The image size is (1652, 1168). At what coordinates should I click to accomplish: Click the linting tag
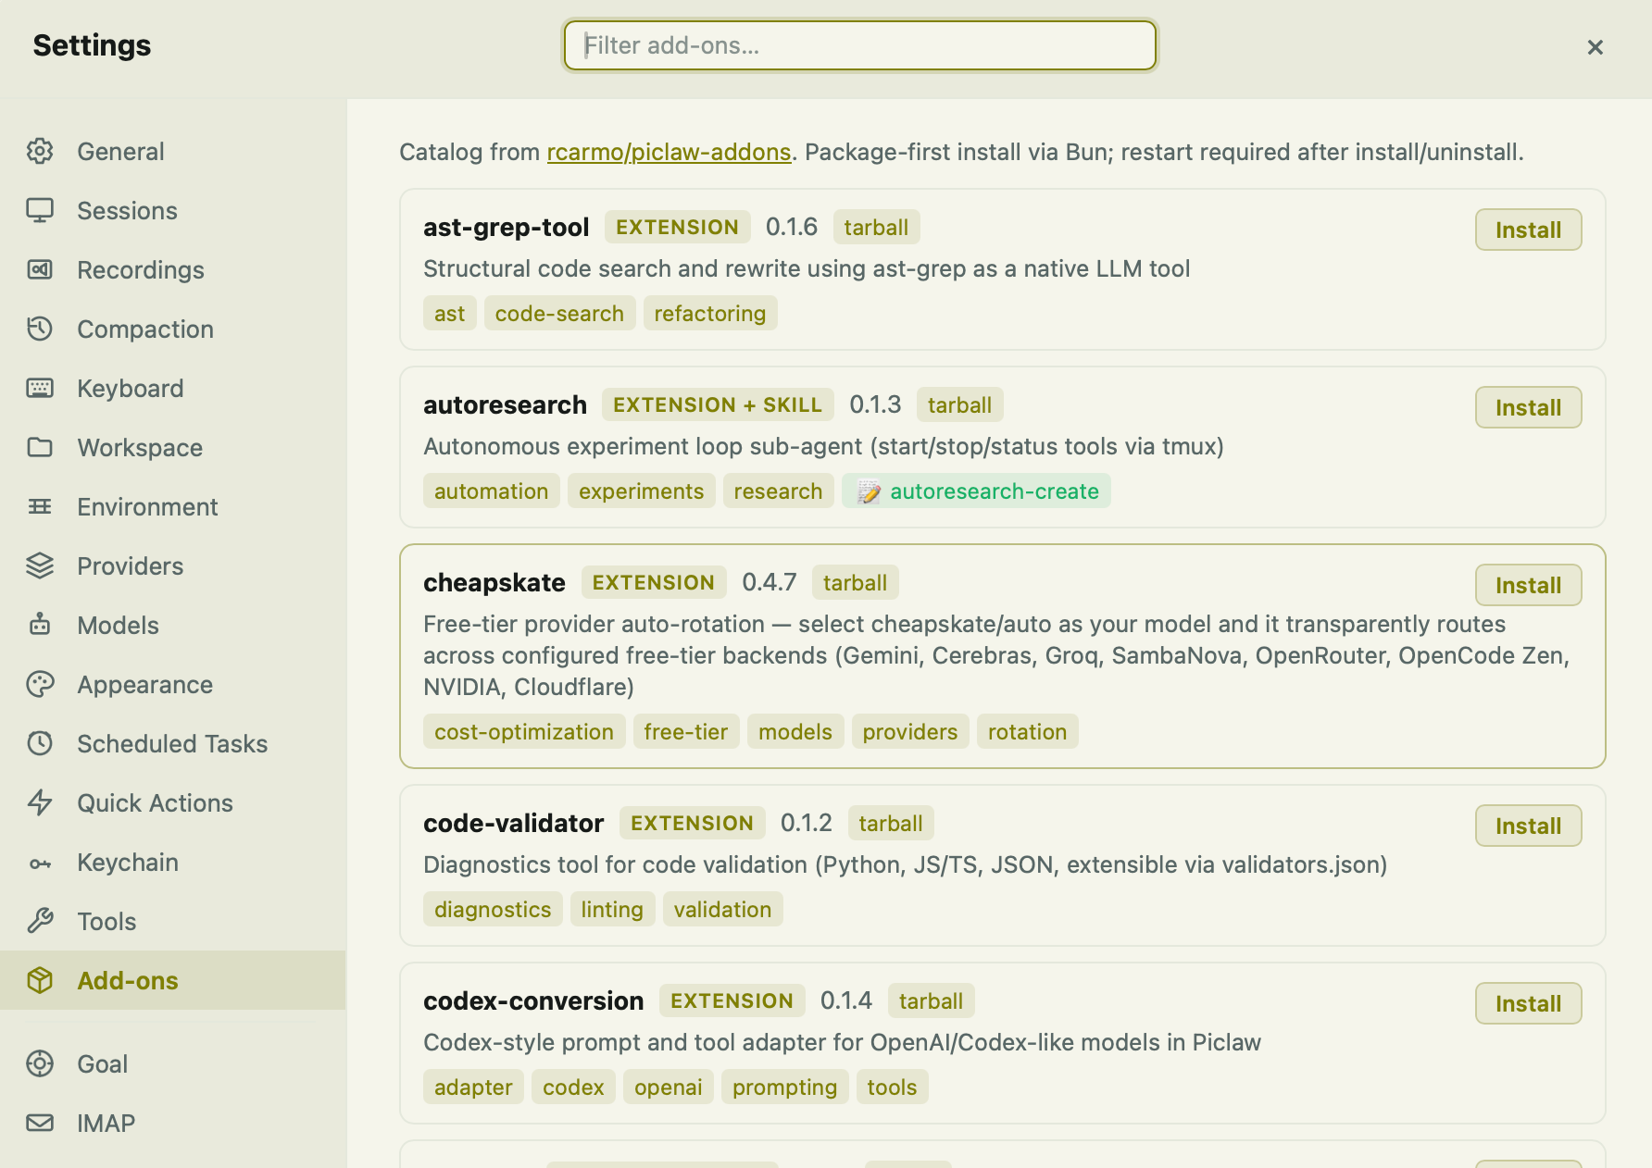click(612, 909)
